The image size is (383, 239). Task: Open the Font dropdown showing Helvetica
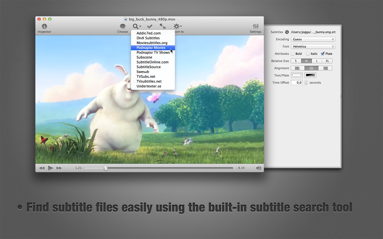pos(313,46)
